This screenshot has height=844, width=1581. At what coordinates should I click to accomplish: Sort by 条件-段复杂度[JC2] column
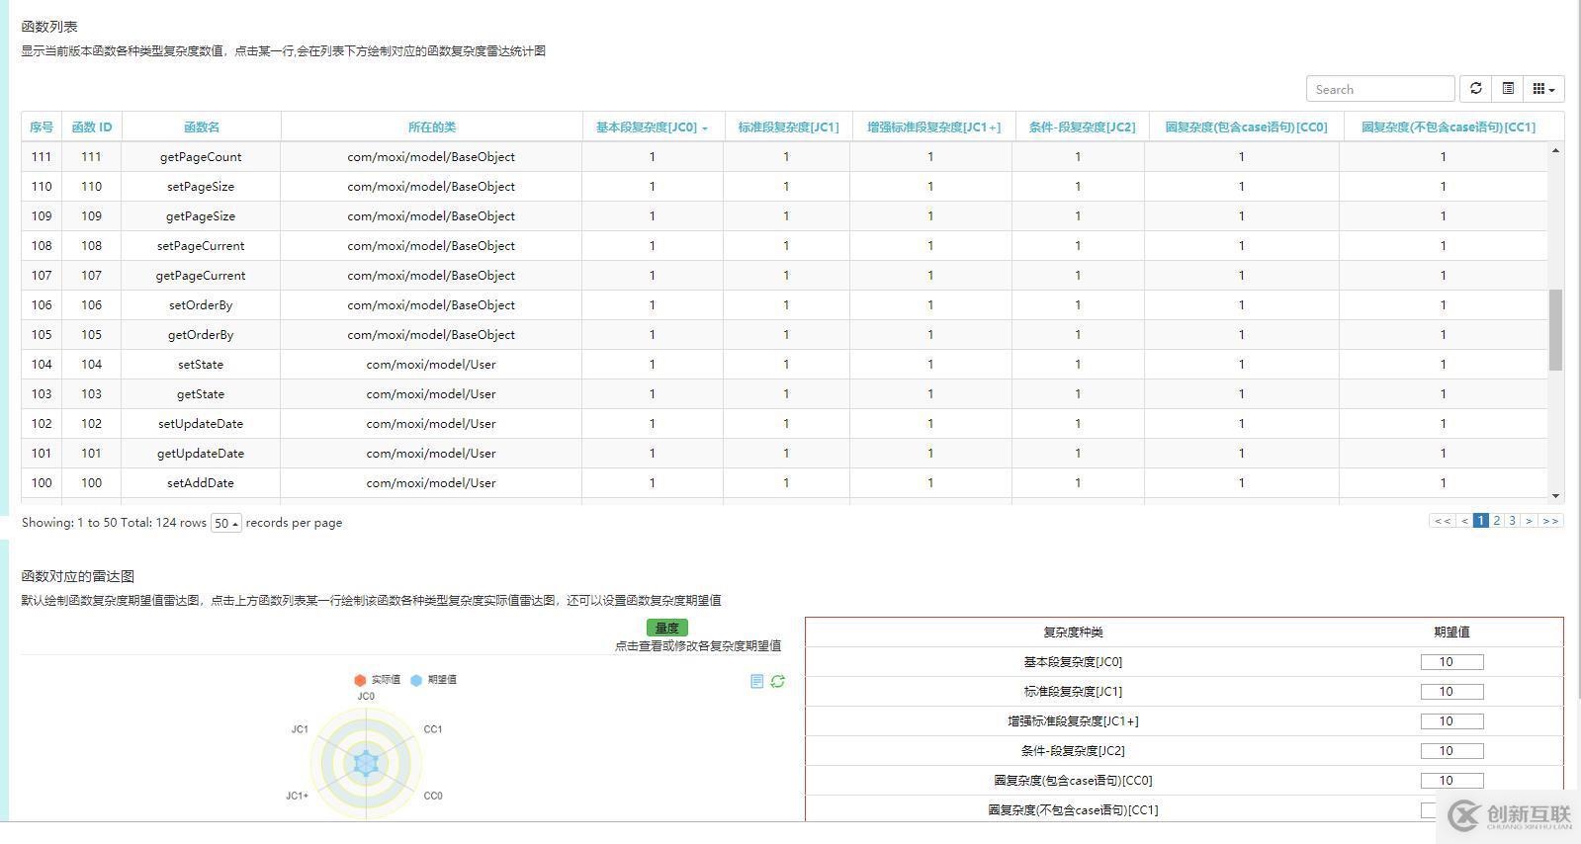[x=1082, y=127]
